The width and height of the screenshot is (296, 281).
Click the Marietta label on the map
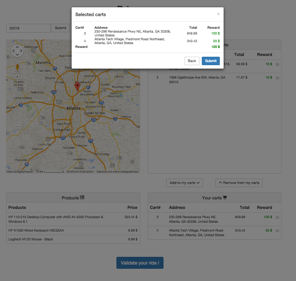[43, 62]
